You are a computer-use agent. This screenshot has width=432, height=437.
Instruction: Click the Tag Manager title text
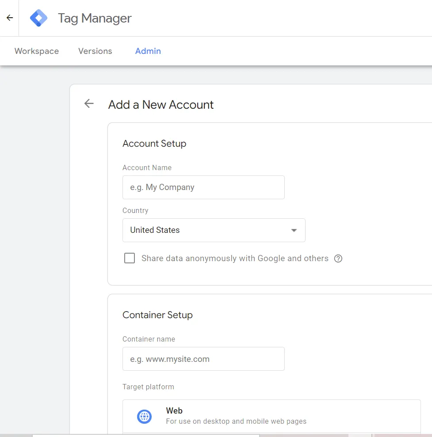(95, 18)
